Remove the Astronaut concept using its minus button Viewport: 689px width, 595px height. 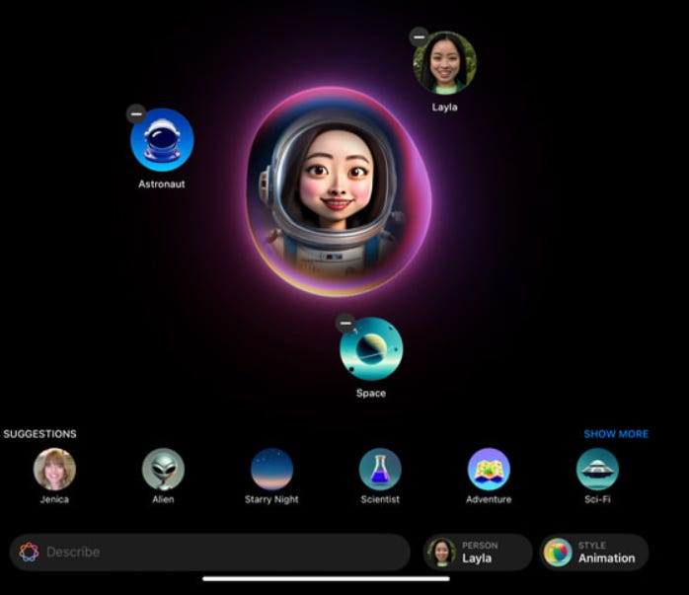(136, 114)
